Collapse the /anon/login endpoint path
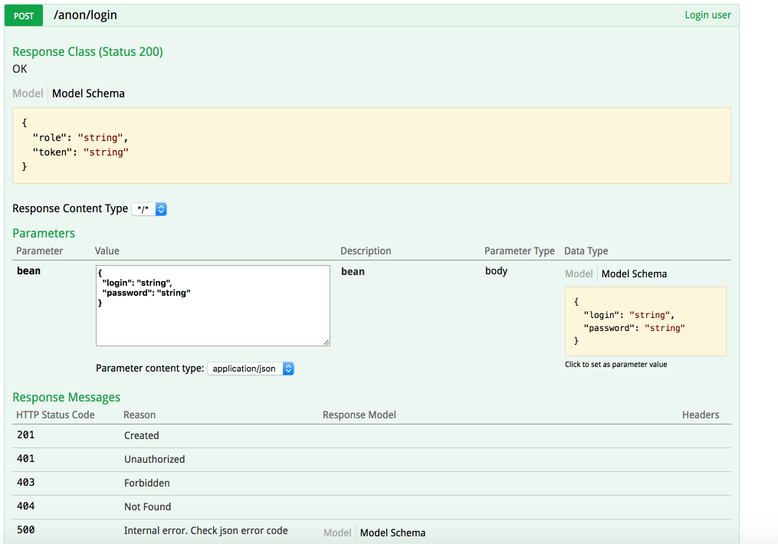 (x=85, y=15)
